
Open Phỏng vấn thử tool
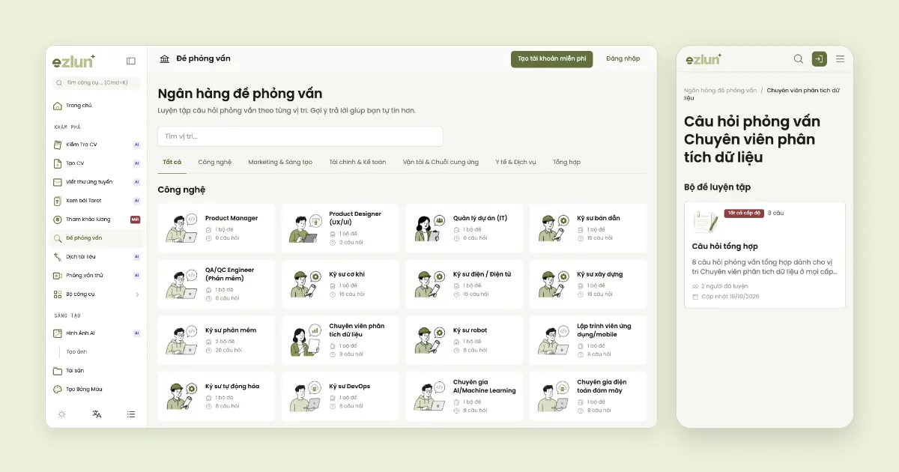tap(96, 276)
